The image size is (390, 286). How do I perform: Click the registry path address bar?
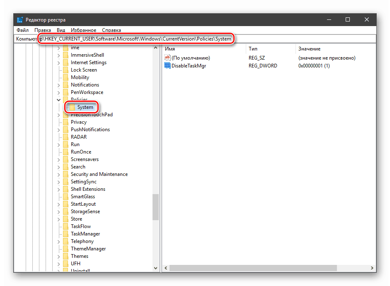click(195, 39)
